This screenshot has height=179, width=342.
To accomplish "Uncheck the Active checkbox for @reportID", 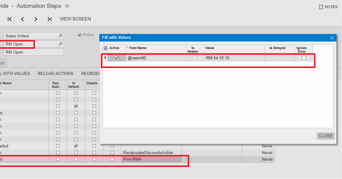I will pyautogui.click(x=117, y=57).
